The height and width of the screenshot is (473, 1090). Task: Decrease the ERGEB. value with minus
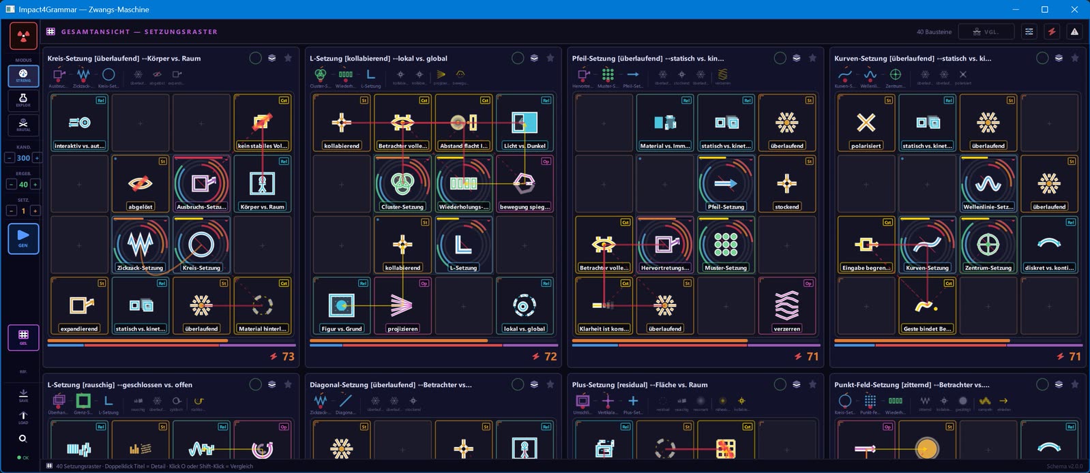(10, 184)
